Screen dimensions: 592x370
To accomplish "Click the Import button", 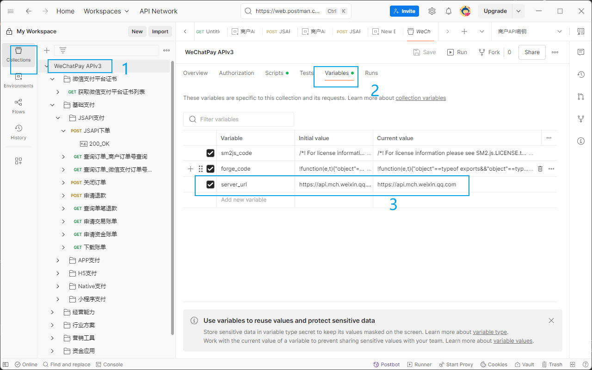I will click(160, 31).
